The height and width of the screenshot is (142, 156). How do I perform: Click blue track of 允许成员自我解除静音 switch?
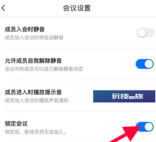[140, 64]
